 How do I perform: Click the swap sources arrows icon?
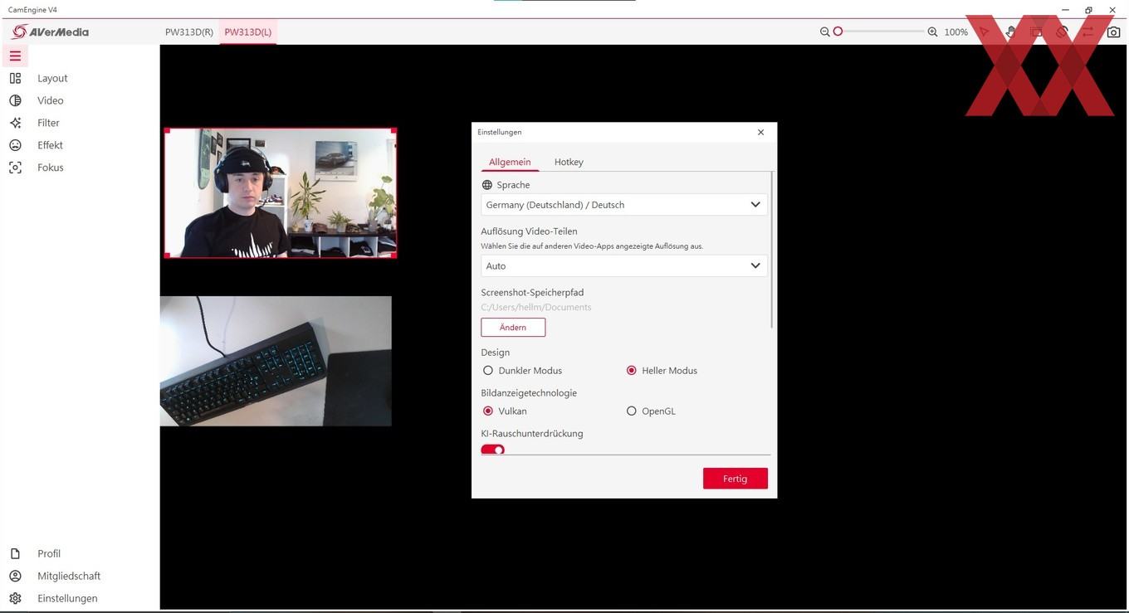1087,32
